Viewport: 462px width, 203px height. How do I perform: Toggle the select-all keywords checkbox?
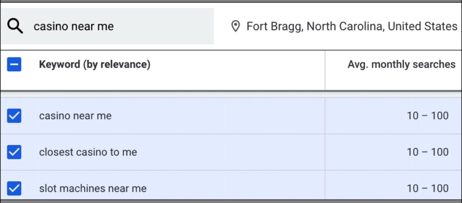point(14,65)
